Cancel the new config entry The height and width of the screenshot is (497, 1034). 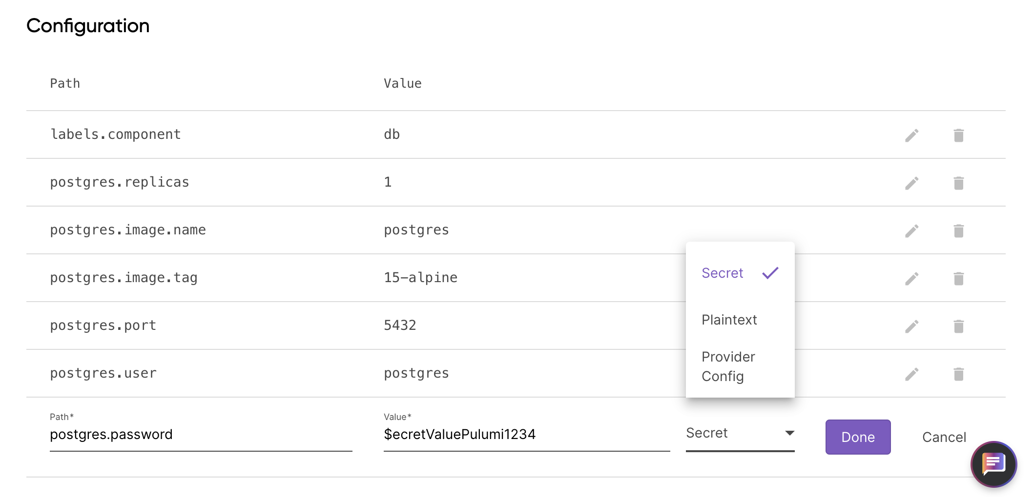pos(944,437)
